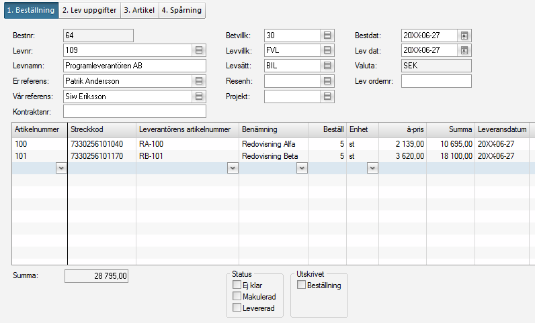Check the Levererad checkbox
The width and height of the screenshot is (535, 323).
pyautogui.click(x=237, y=308)
